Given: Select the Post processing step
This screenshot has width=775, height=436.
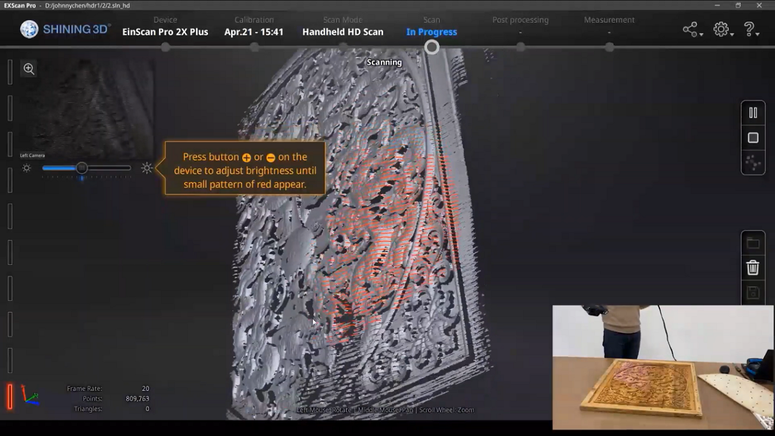Looking at the screenshot, I should click(x=520, y=26).
